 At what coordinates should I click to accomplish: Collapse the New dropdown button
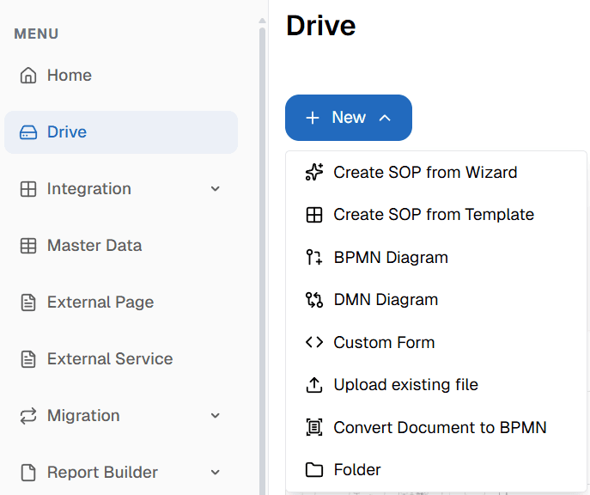349,118
